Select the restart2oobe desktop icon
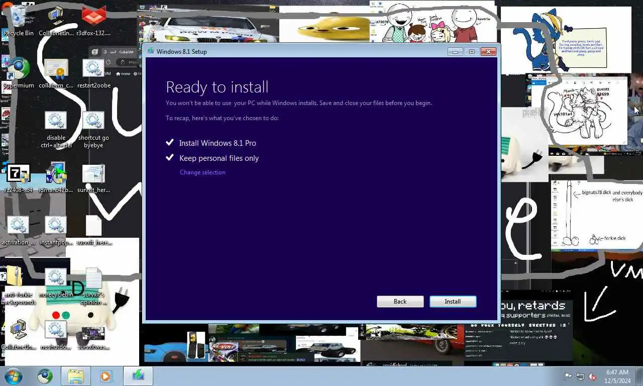The image size is (643, 386). pyautogui.click(x=93, y=73)
